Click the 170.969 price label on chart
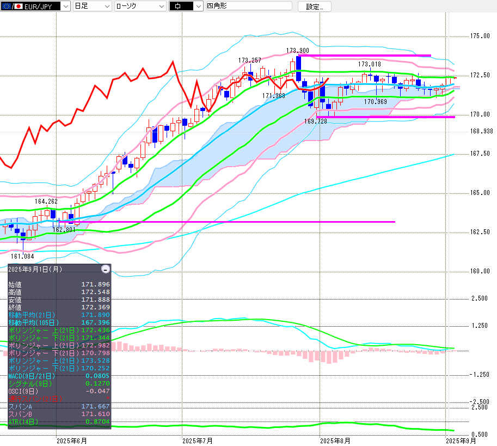Image resolution: width=497 pixels, height=446 pixels. tap(376, 102)
